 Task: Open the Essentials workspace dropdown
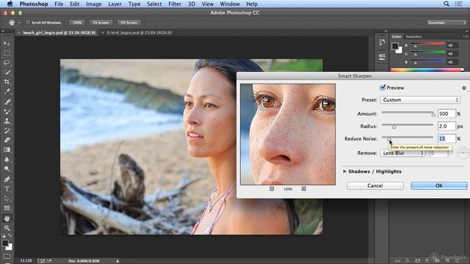pos(446,23)
